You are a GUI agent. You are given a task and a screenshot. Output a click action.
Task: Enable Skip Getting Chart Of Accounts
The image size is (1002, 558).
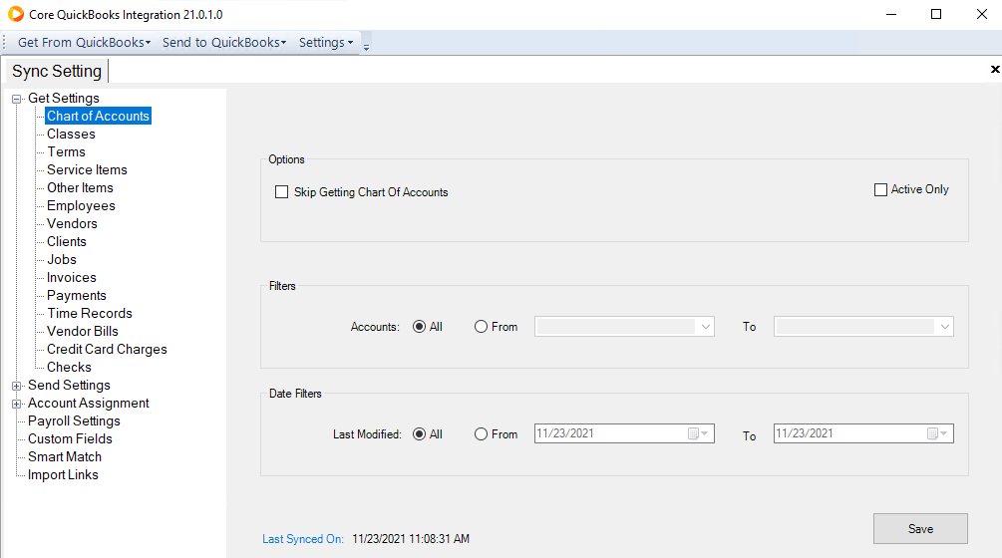click(281, 192)
